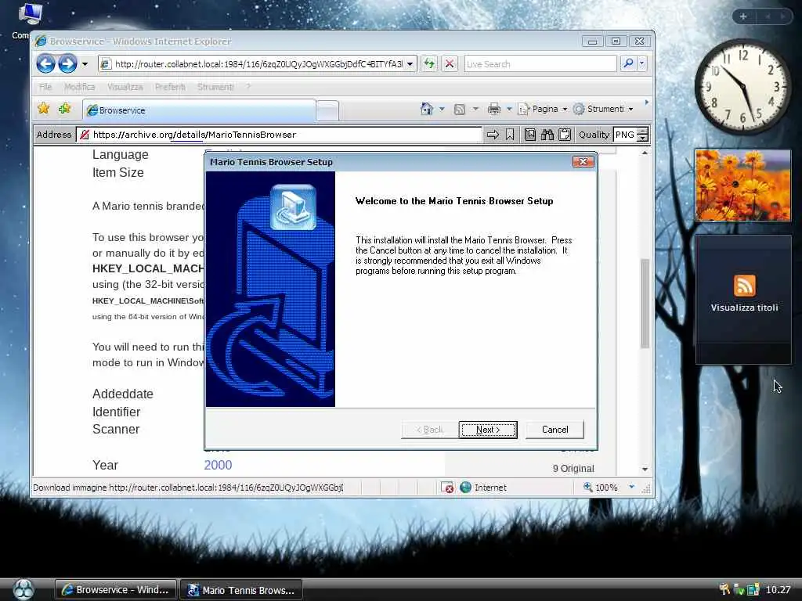The height and width of the screenshot is (601, 802).
Task: Click the page scroll up arrow
Action: 645,153
